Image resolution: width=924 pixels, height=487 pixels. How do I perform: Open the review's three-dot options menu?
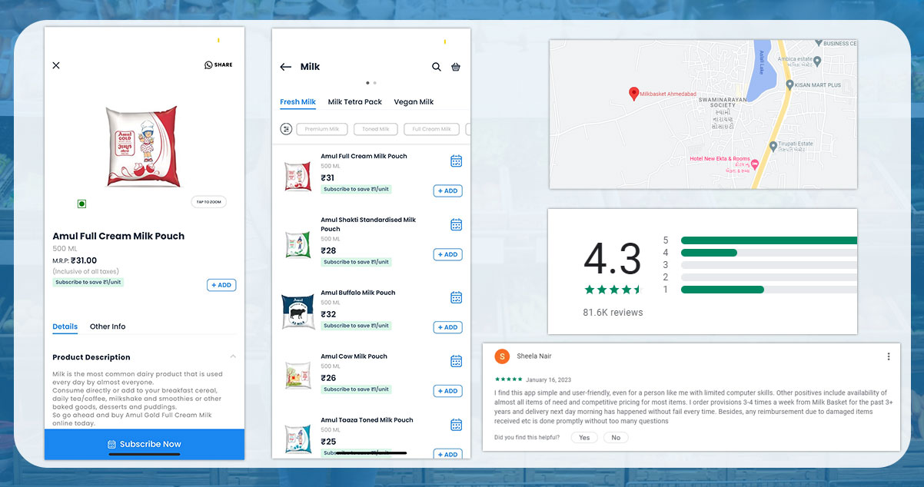(889, 356)
